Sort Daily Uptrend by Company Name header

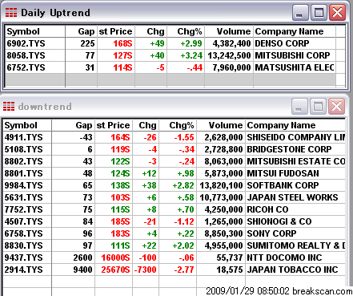tap(295, 31)
